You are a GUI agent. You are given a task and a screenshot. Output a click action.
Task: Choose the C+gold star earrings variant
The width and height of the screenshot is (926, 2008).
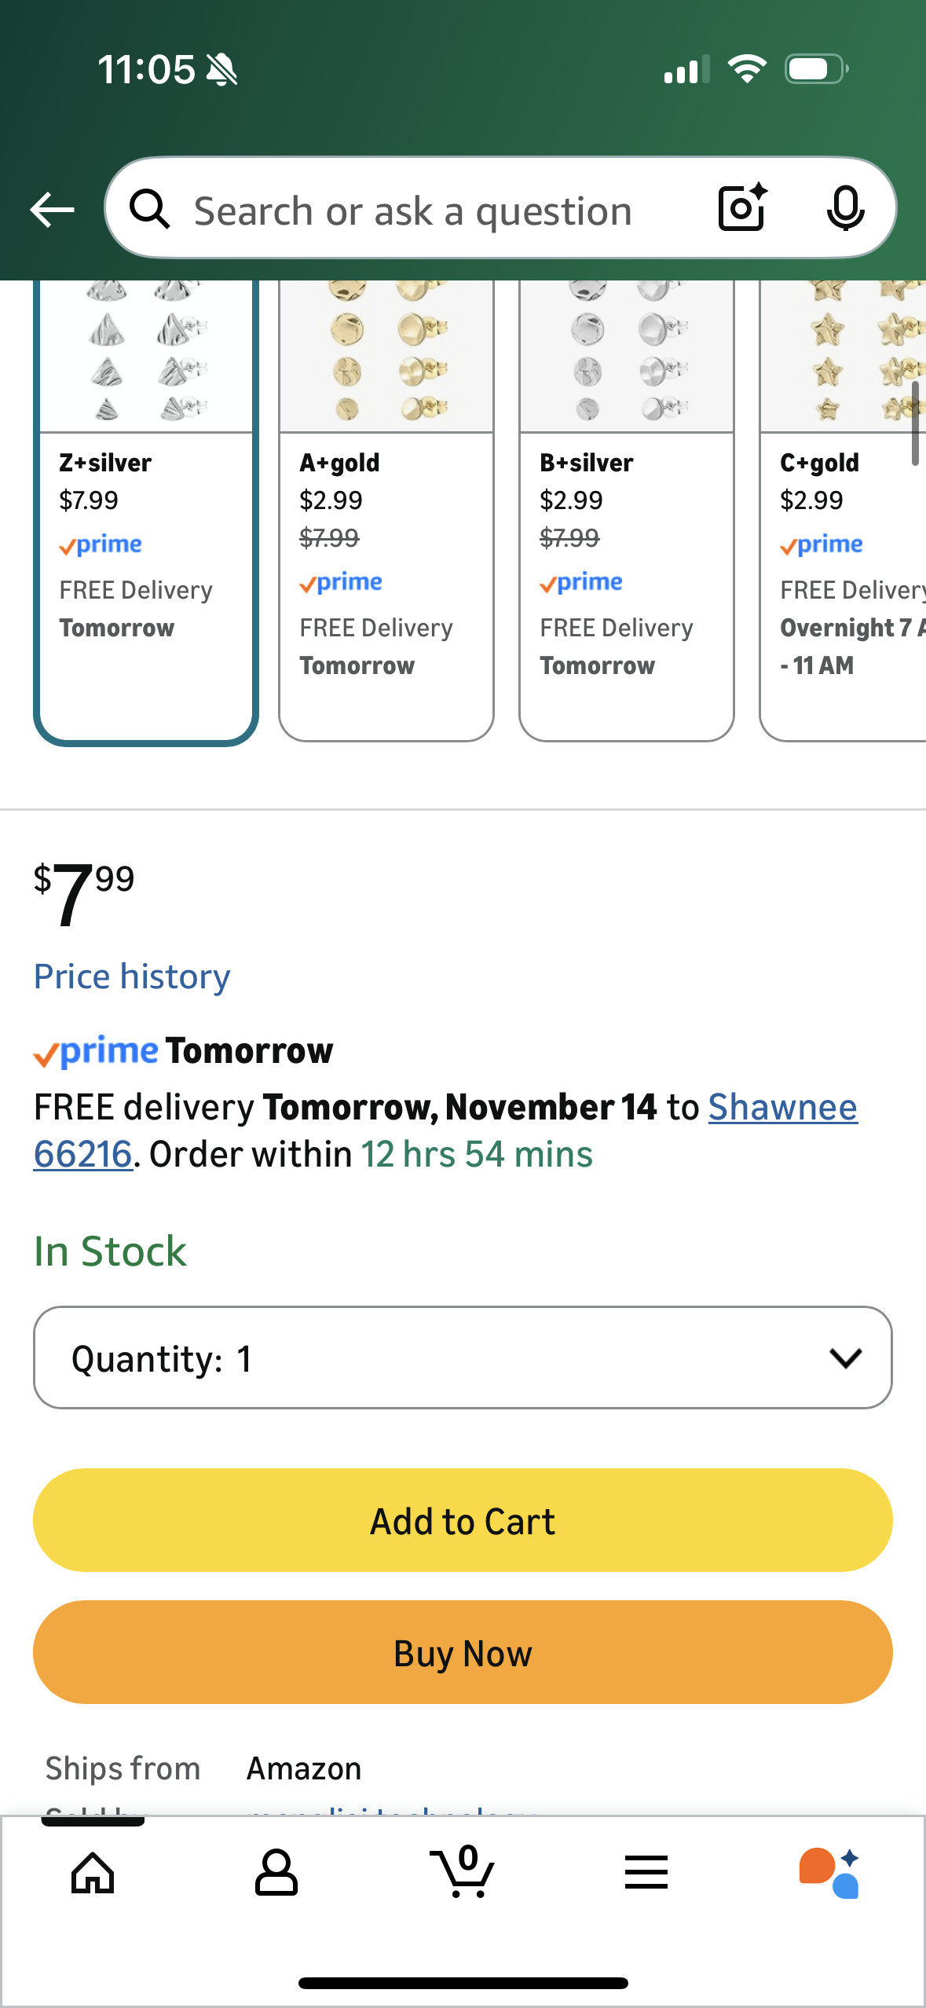click(x=844, y=511)
